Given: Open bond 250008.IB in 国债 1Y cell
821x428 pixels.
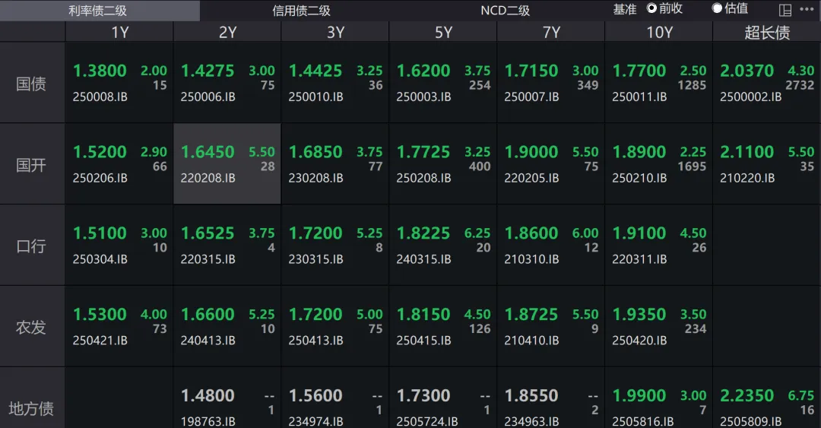Looking at the screenshot, I should pyautogui.click(x=119, y=83).
